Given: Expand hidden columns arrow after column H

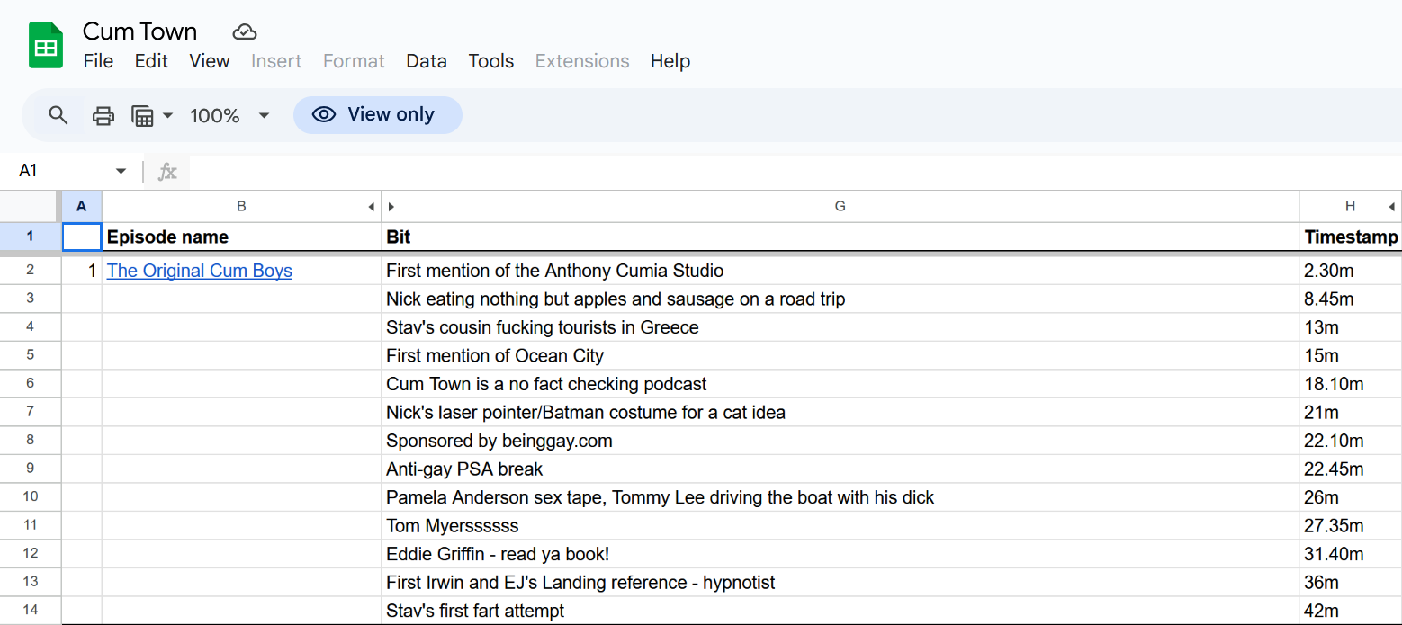Looking at the screenshot, I should [x=1392, y=207].
